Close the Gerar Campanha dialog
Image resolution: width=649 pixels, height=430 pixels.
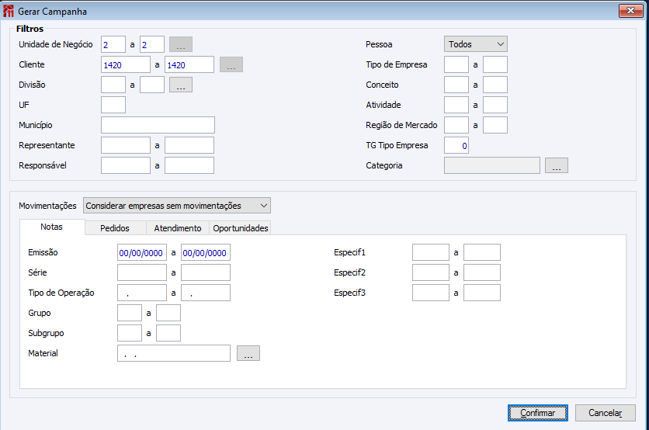coord(629,11)
